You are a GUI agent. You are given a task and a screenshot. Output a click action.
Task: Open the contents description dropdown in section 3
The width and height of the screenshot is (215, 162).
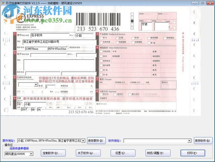tap(36, 84)
